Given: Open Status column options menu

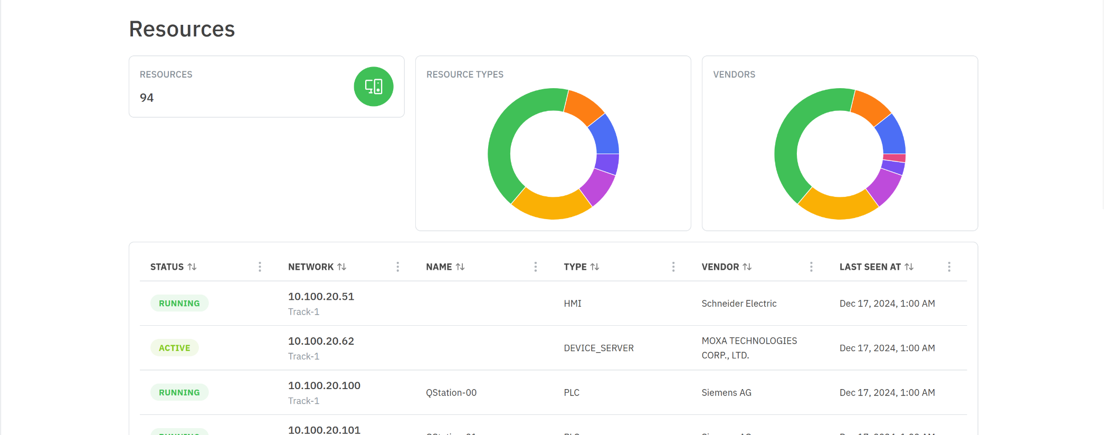Looking at the screenshot, I should coord(260,267).
